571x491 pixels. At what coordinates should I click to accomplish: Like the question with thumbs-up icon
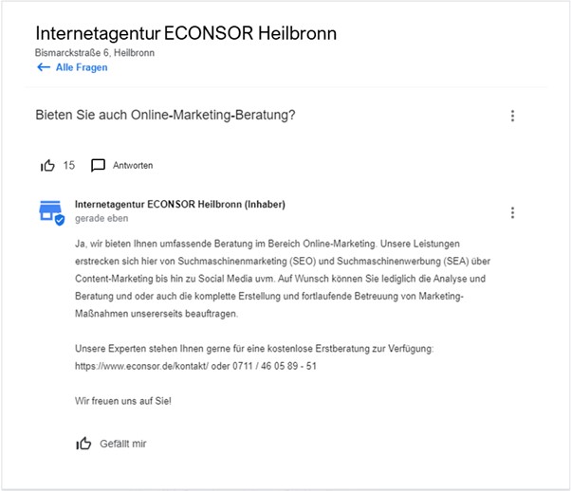pos(48,165)
